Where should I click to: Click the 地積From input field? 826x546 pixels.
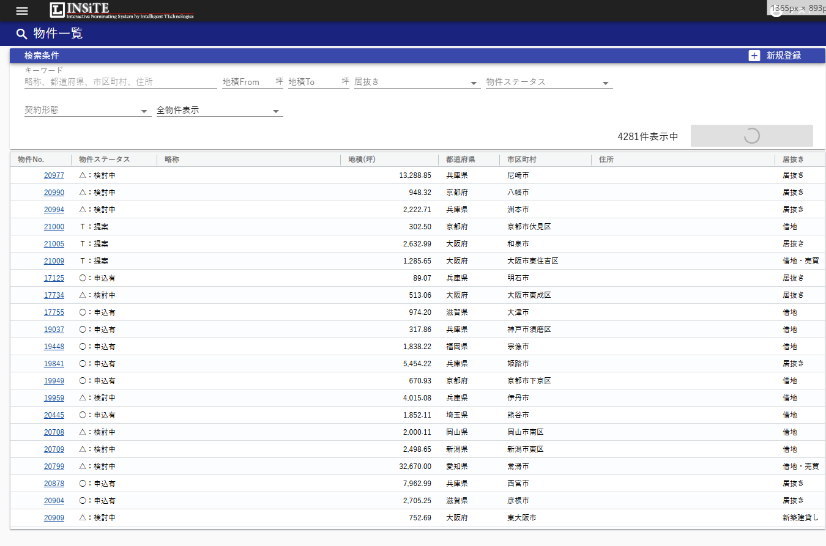click(x=248, y=82)
